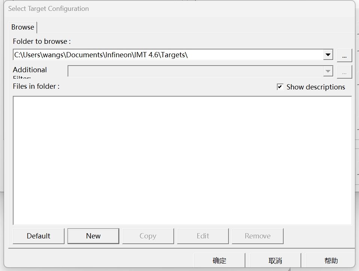Confirm with the 确定 button
Image resolution: width=359 pixels, height=271 pixels.
pos(219,260)
